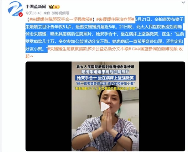Click the 微博视频号 source link

(x=60, y=13)
